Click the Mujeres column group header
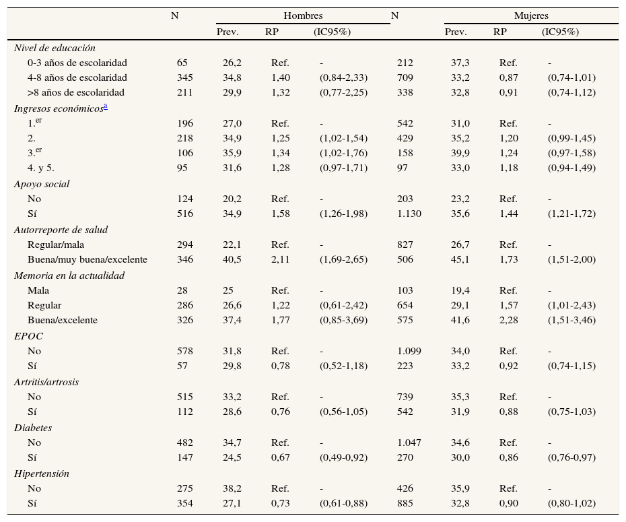 click(531, 15)
